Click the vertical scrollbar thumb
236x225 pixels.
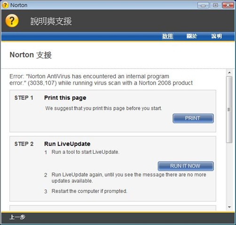click(x=229, y=110)
